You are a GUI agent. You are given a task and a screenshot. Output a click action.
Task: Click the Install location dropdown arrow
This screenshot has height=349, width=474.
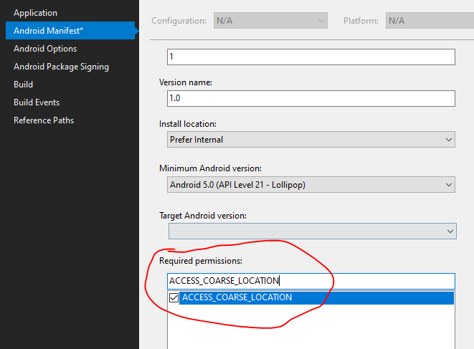(x=449, y=140)
